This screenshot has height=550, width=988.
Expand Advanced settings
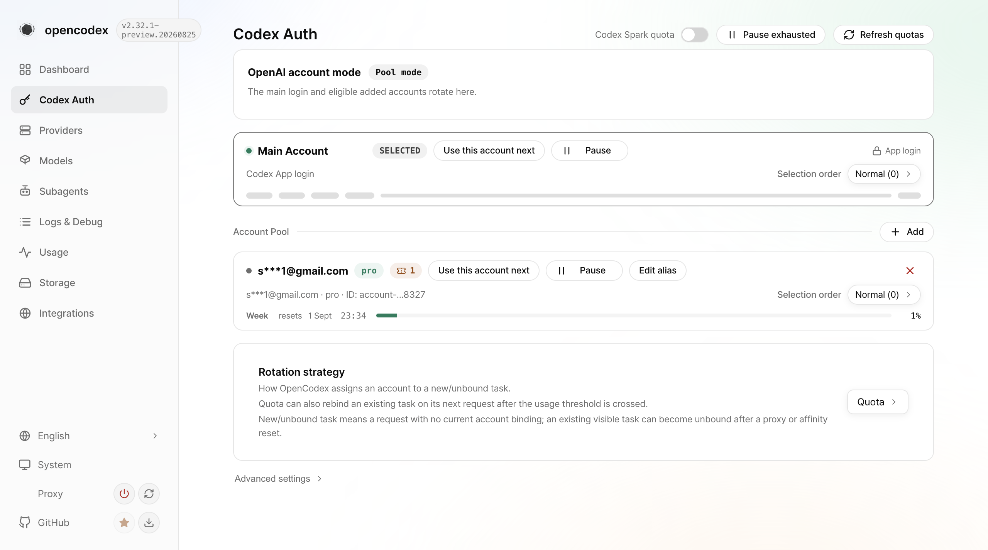click(278, 479)
